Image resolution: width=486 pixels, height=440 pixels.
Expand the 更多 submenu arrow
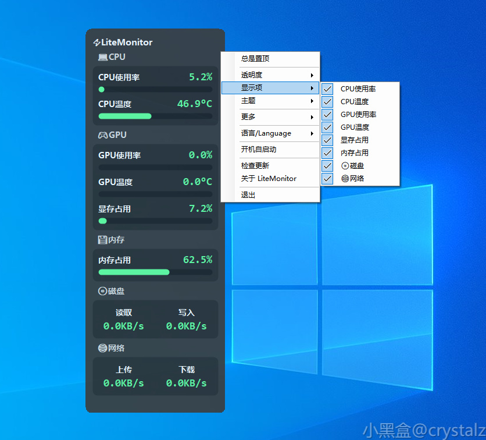(312, 117)
